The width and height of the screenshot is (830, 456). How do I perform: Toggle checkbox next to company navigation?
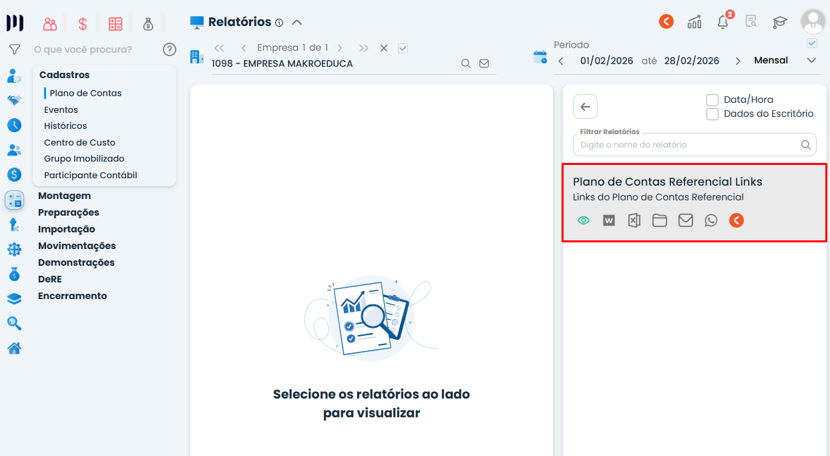tap(403, 48)
